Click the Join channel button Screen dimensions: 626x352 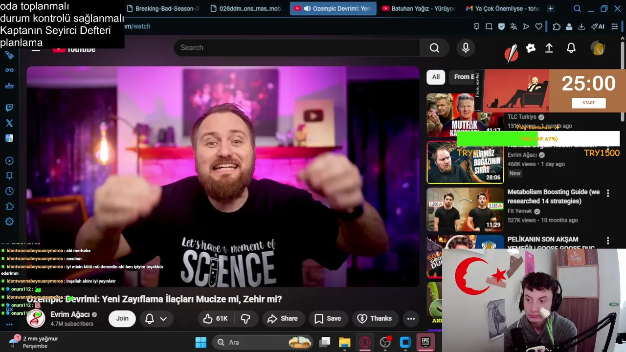(x=122, y=318)
